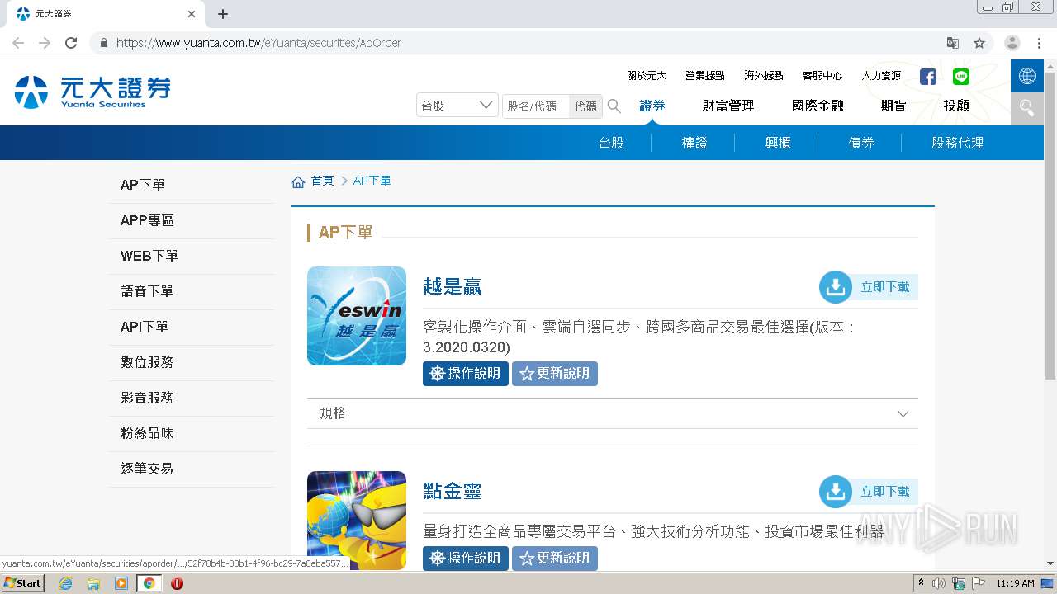Click the 越是贏 Yeswin app thumbnail
This screenshot has height=594, width=1057.
tap(357, 316)
